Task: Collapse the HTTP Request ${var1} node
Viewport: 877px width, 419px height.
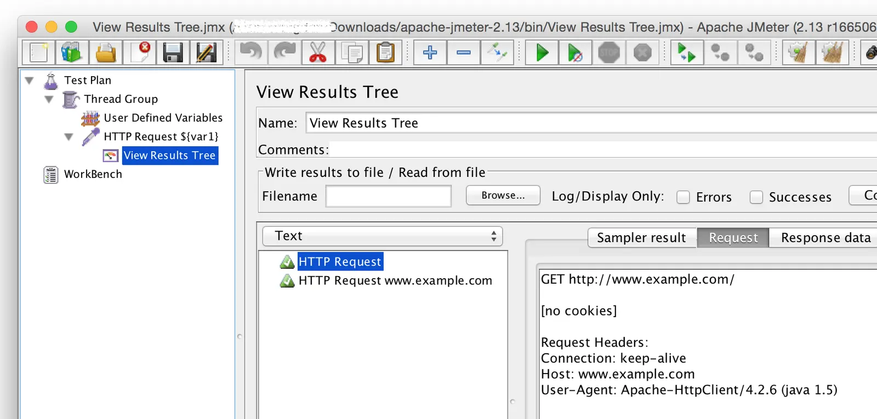Action: [x=69, y=137]
